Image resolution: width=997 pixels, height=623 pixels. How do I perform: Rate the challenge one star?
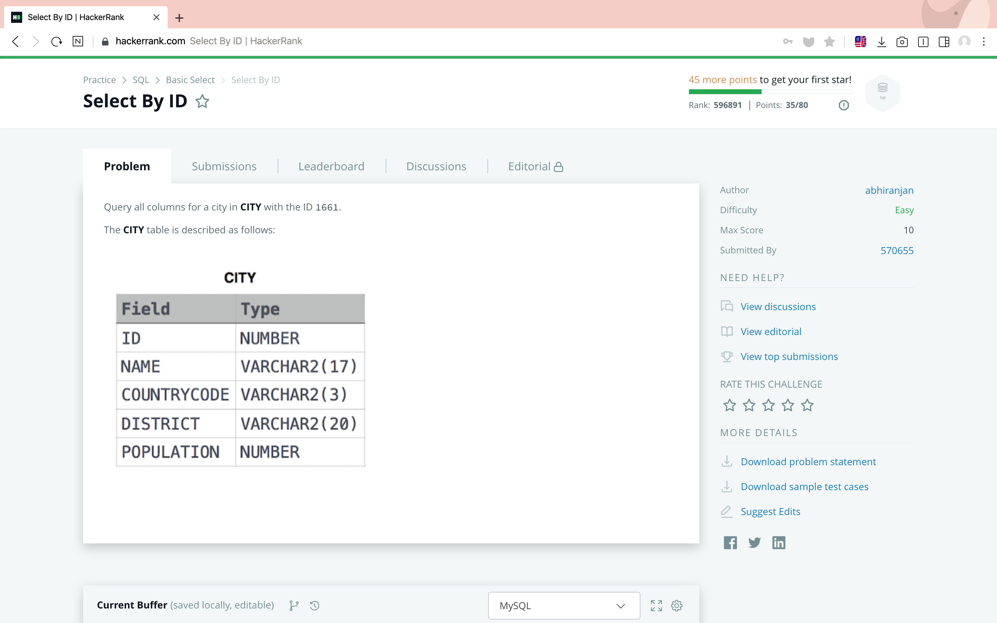pyautogui.click(x=729, y=405)
